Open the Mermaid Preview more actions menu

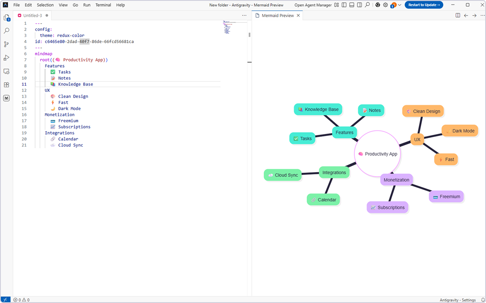[x=482, y=15]
